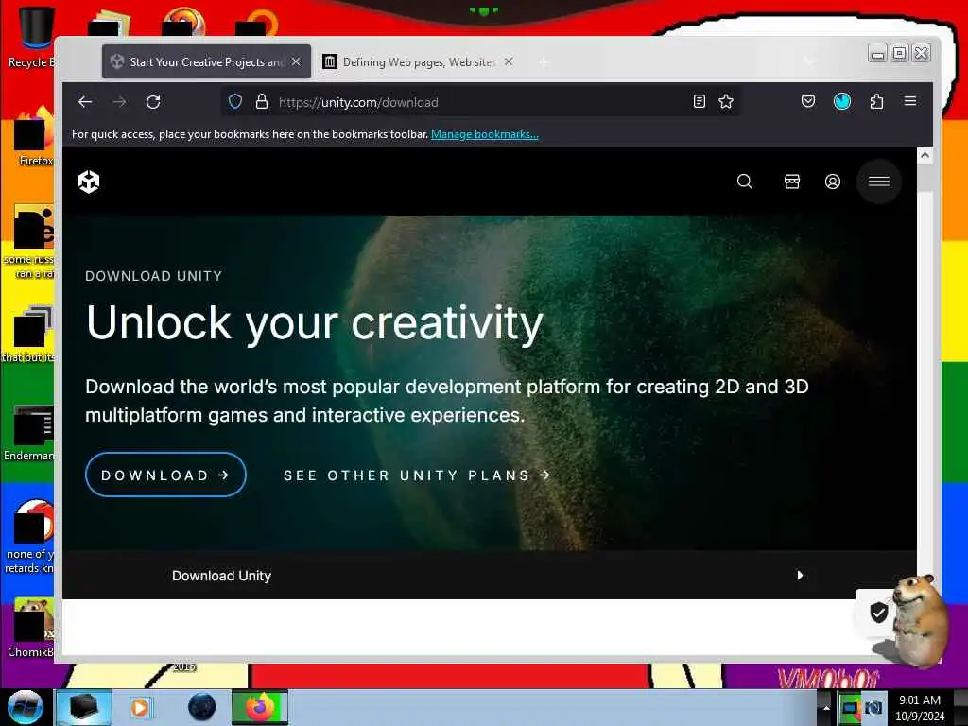The height and width of the screenshot is (726, 968).
Task: Close the Defining Web pages tab
Action: (x=508, y=61)
